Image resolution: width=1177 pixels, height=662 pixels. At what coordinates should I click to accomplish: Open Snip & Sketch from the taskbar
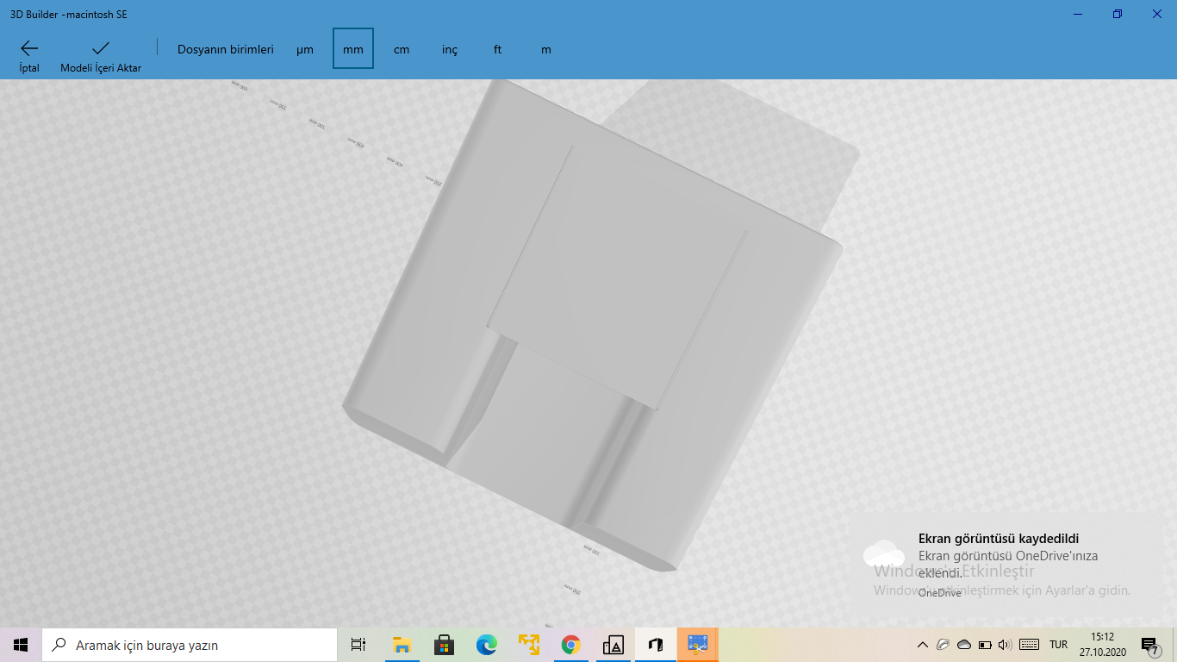697,645
